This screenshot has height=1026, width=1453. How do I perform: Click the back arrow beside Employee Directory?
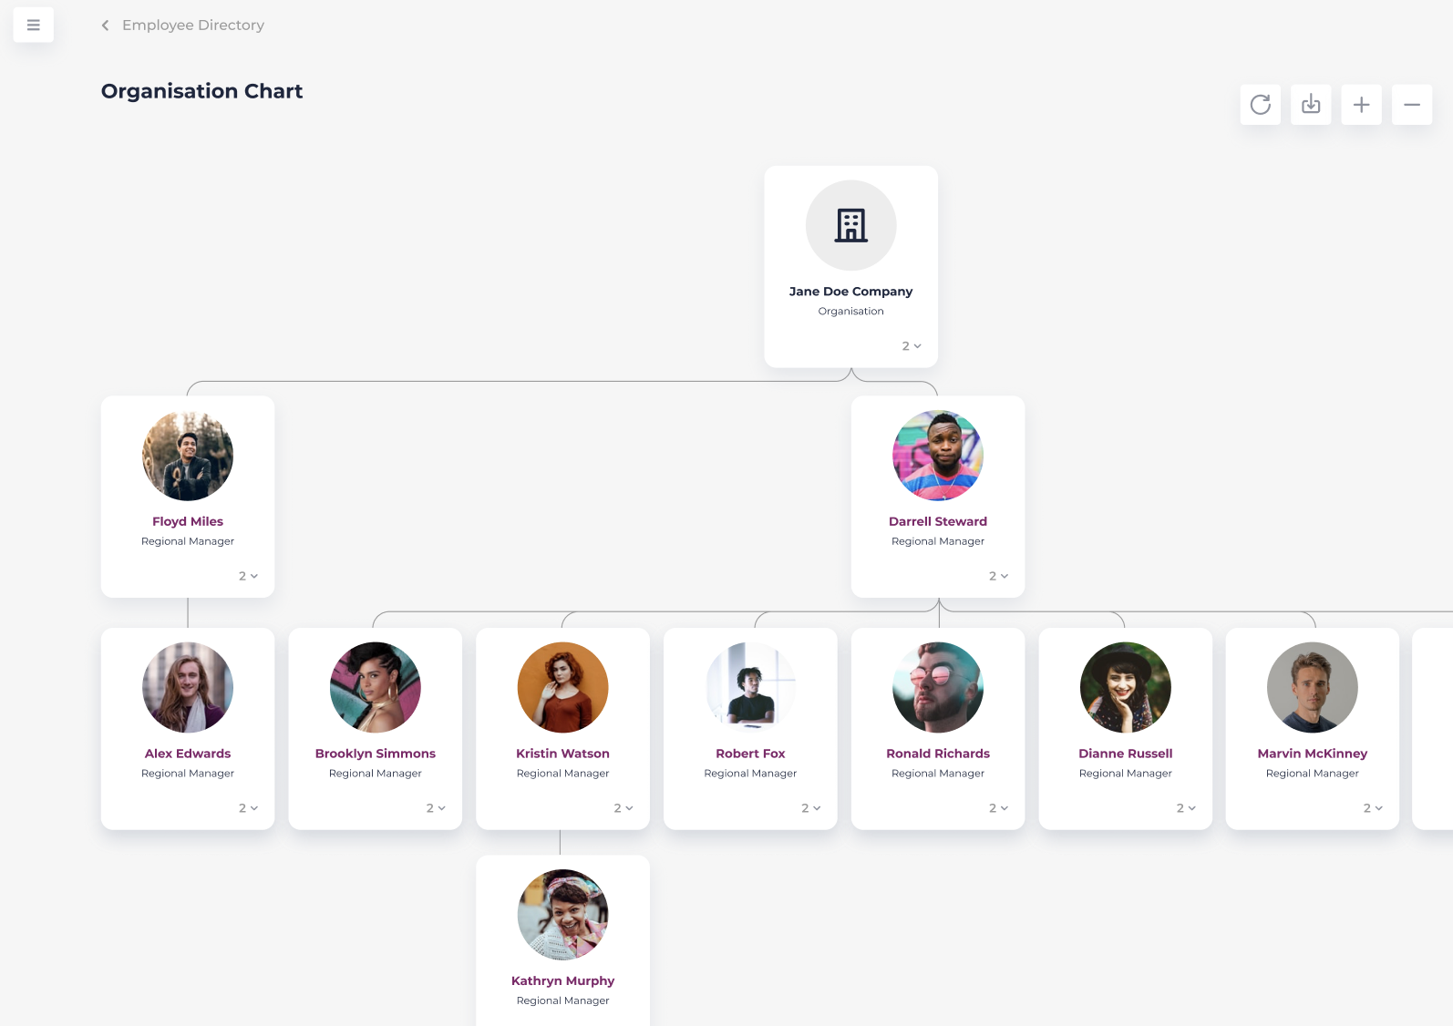[x=105, y=26]
